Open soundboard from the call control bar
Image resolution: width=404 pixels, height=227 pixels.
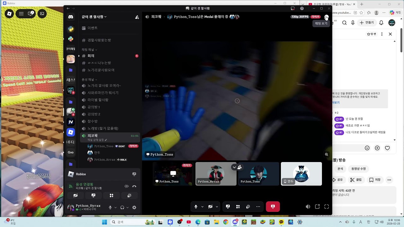click(248, 207)
